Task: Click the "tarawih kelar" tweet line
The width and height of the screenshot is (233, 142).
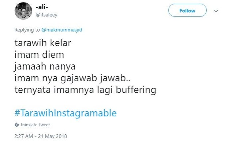Action: click(x=43, y=43)
